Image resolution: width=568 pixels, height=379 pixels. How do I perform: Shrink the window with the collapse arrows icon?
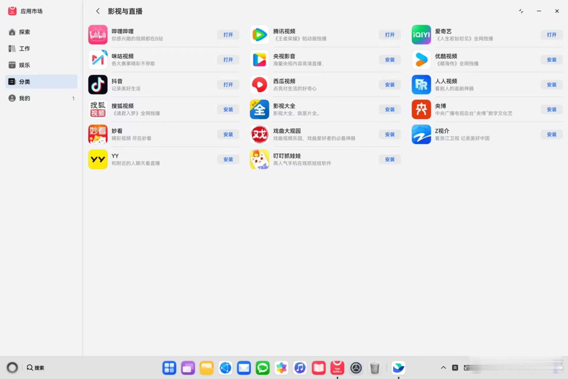coord(521,11)
